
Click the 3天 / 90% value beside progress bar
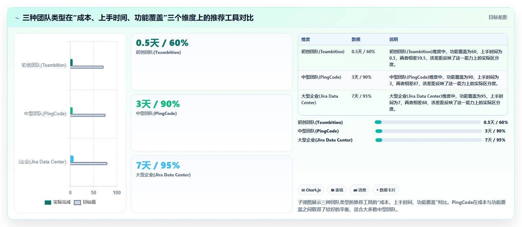pyautogui.click(x=495, y=131)
